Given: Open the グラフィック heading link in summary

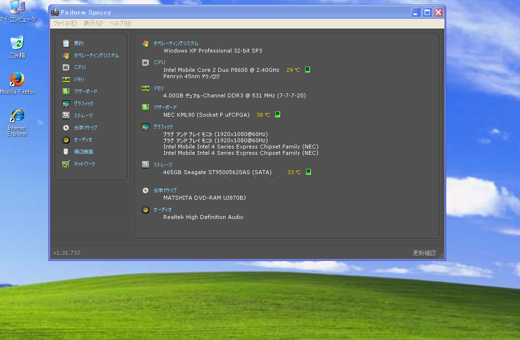Looking at the screenshot, I should (x=163, y=127).
